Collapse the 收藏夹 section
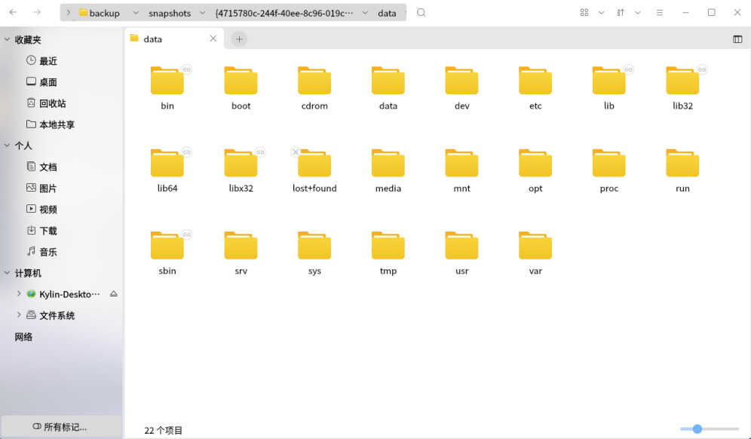The width and height of the screenshot is (751, 439). click(x=8, y=40)
